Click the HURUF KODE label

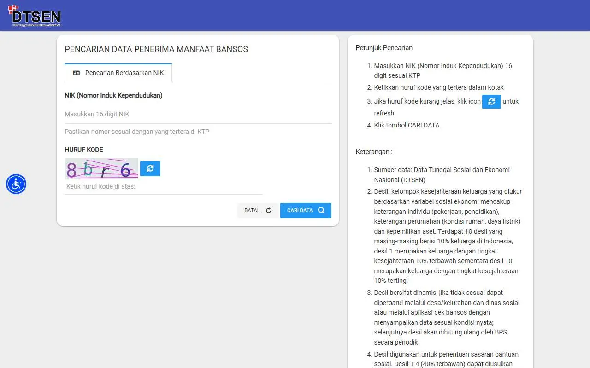point(84,149)
